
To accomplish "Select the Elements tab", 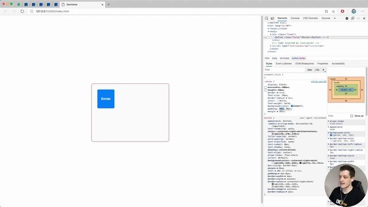I will (x=282, y=18).
